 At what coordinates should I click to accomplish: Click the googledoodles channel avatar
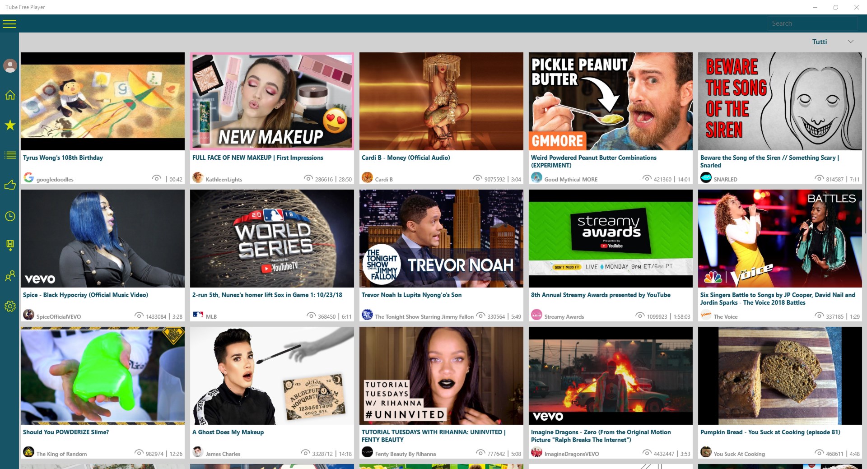[28, 177]
